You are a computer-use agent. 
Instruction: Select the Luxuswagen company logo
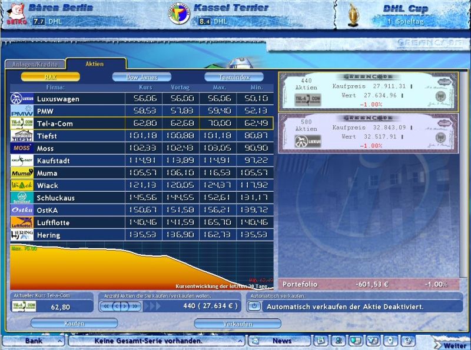pos(22,99)
